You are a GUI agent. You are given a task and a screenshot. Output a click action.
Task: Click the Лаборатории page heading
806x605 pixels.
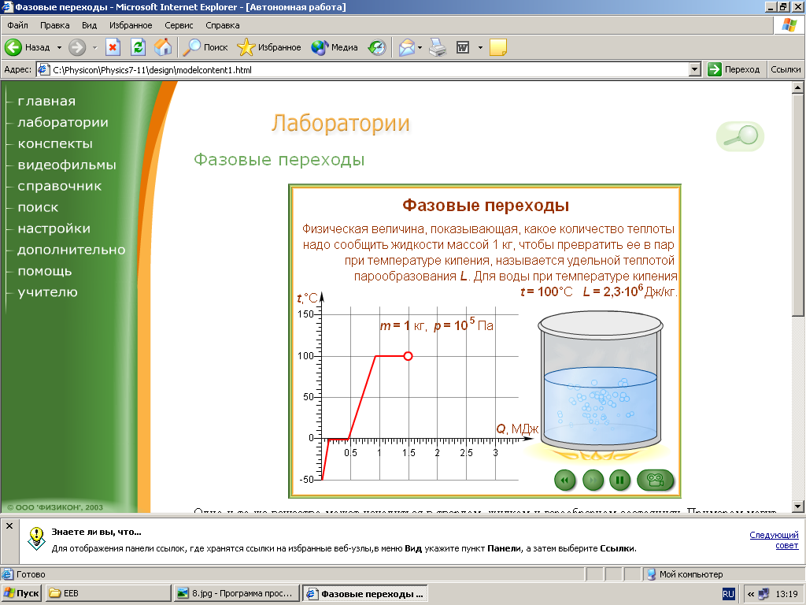(x=341, y=124)
